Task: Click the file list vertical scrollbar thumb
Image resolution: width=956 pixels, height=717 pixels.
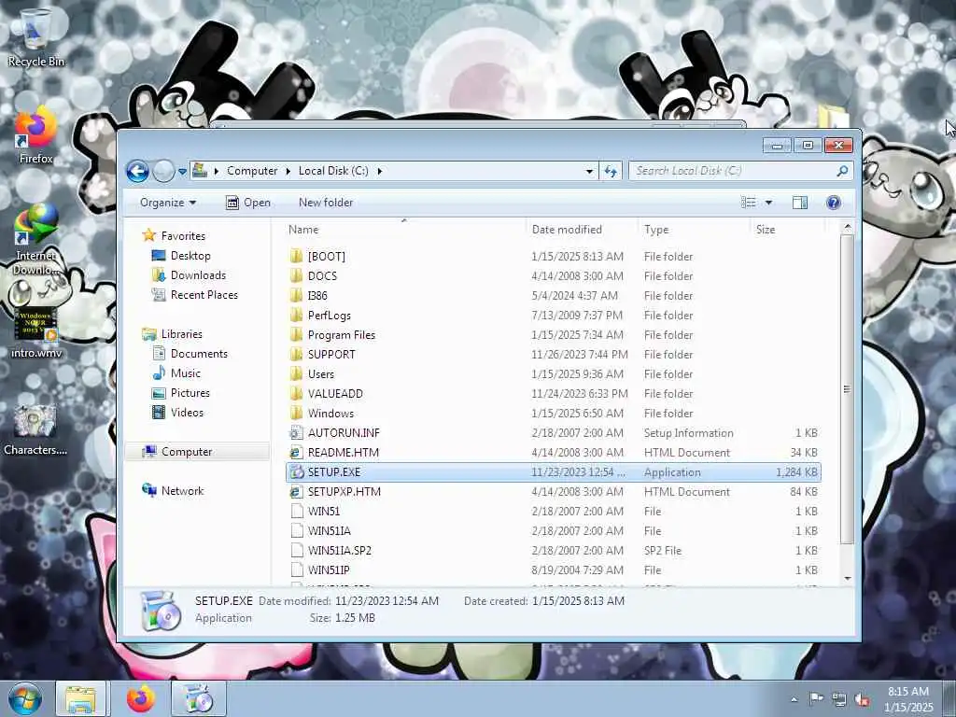Action: coord(847,389)
